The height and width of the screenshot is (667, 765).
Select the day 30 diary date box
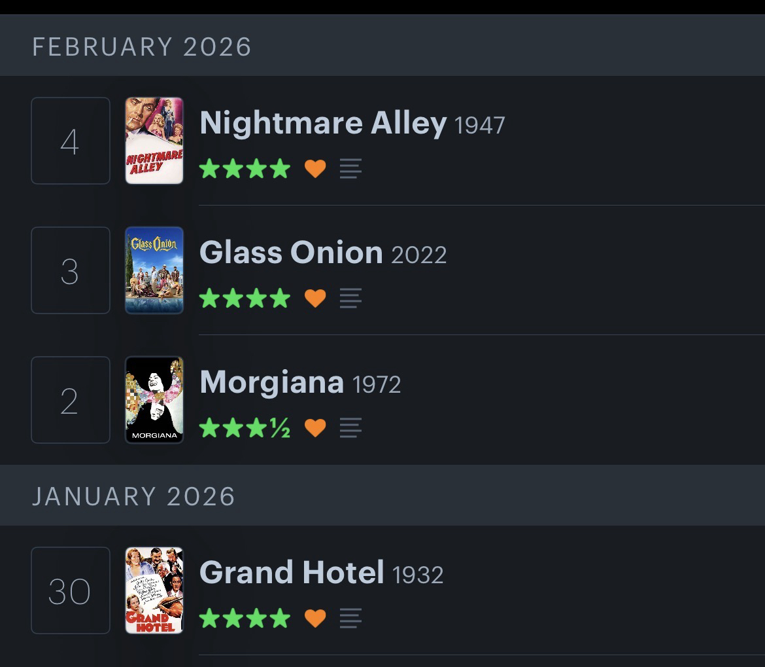coord(71,590)
